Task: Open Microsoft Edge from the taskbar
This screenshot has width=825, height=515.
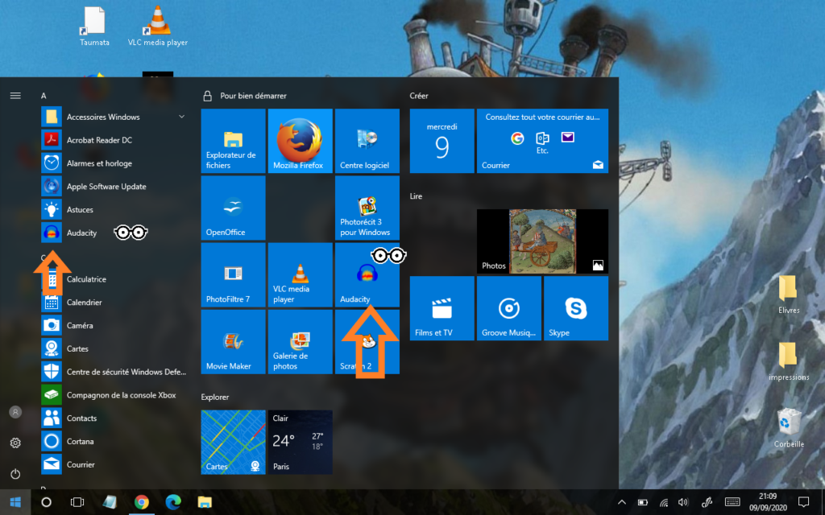Action: click(x=173, y=502)
